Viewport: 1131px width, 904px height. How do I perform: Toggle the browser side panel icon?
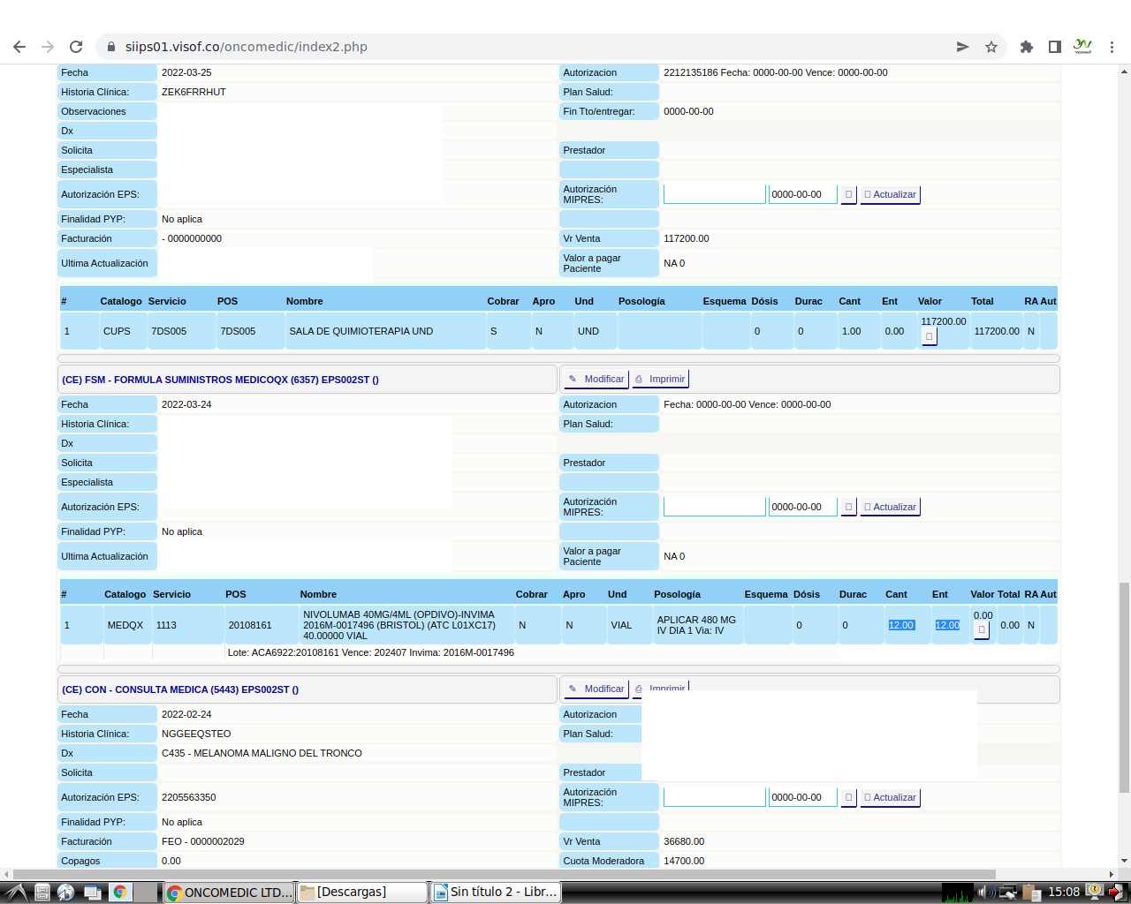pyautogui.click(x=1054, y=47)
